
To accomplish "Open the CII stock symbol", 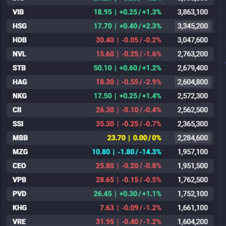I will click(17, 110).
